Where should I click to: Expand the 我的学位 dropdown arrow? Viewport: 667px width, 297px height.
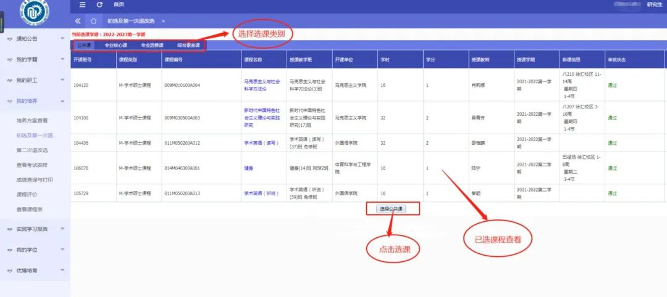pos(62,250)
